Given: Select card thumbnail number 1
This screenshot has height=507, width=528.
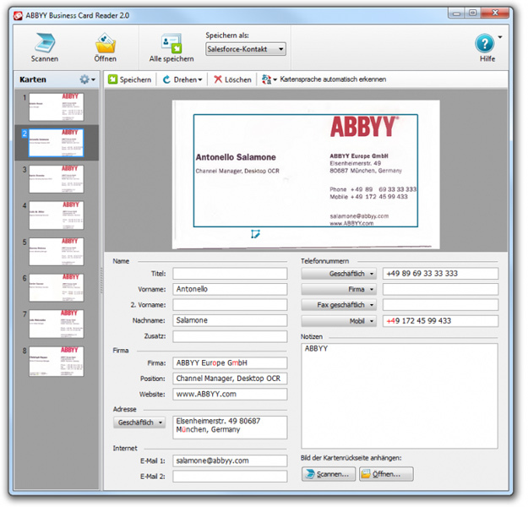Looking at the screenshot, I should coord(57,106).
